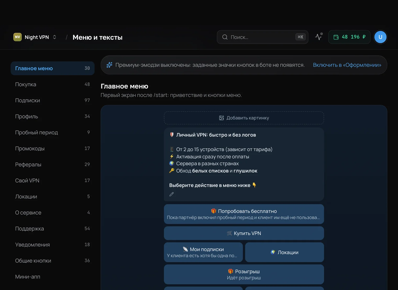Click the line Сервера в разных странах
Image resolution: width=398 pixels, height=290 pixels.
pyautogui.click(x=207, y=163)
